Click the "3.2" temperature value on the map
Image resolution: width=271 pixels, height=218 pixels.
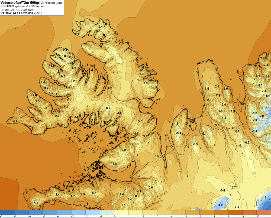(93, 120)
